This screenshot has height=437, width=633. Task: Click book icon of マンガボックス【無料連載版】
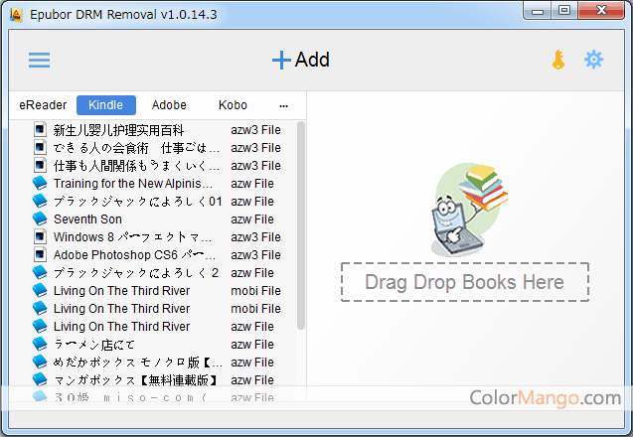(x=40, y=379)
